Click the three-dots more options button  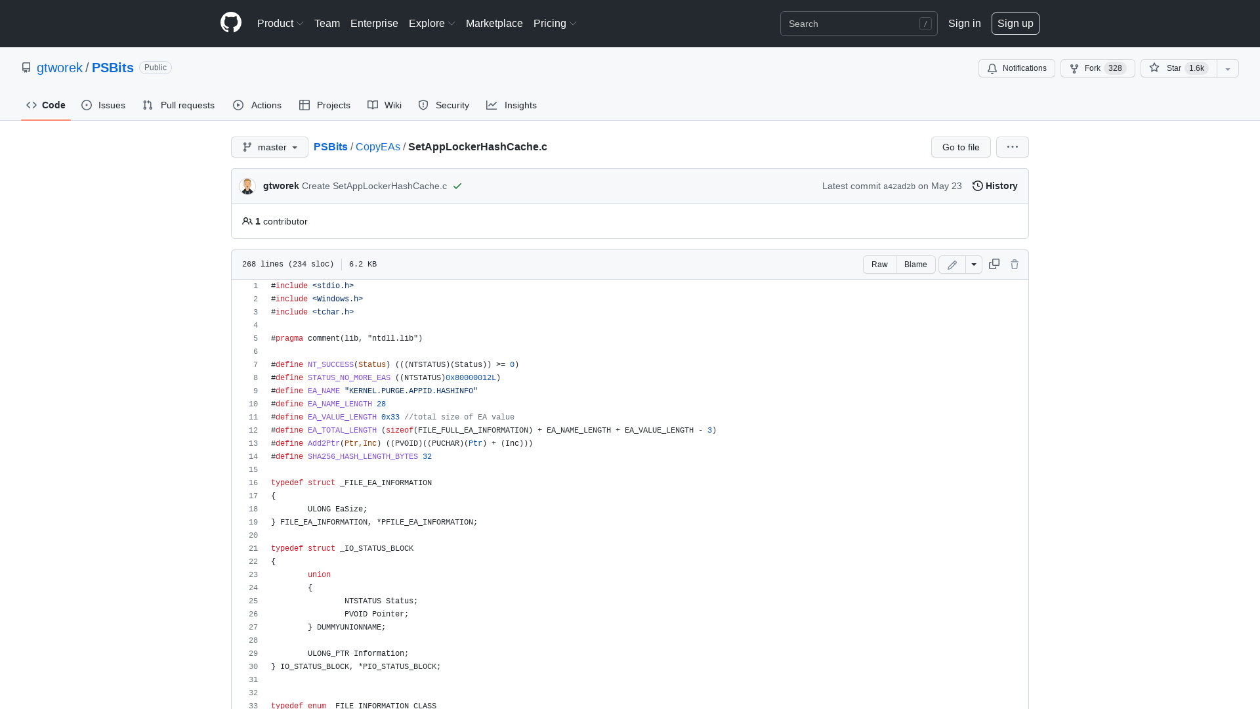click(1013, 147)
